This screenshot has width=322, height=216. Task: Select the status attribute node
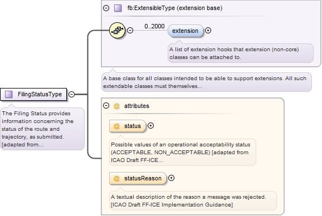[x=128, y=126]
